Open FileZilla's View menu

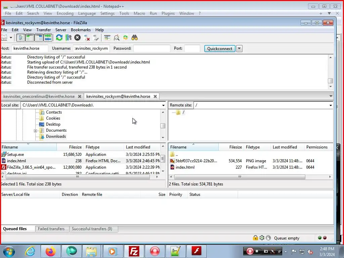point(27,30)
